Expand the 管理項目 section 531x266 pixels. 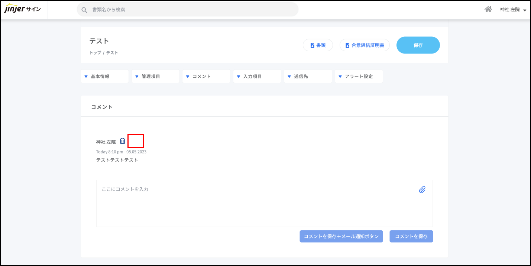point(155,76)
